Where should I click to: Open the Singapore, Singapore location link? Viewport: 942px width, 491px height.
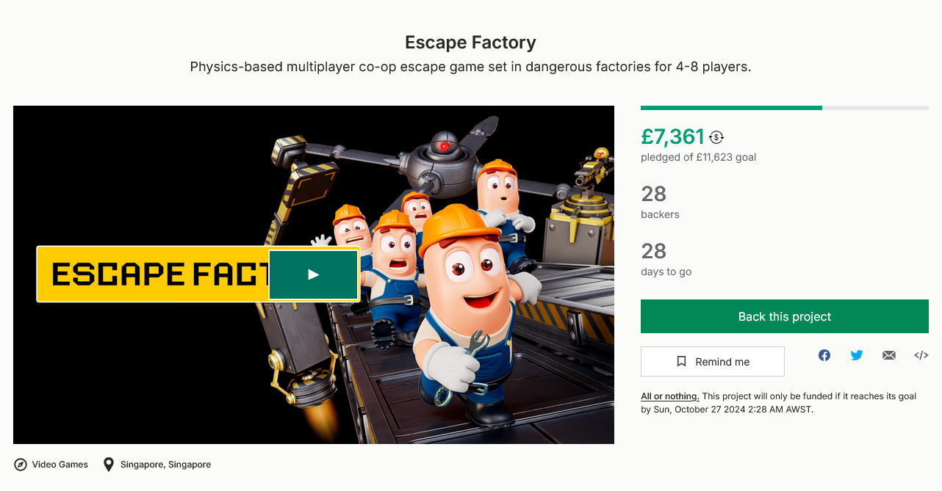[165, 465]
